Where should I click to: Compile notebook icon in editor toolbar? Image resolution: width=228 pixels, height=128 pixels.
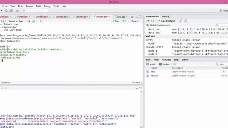(x=41, y=21)
